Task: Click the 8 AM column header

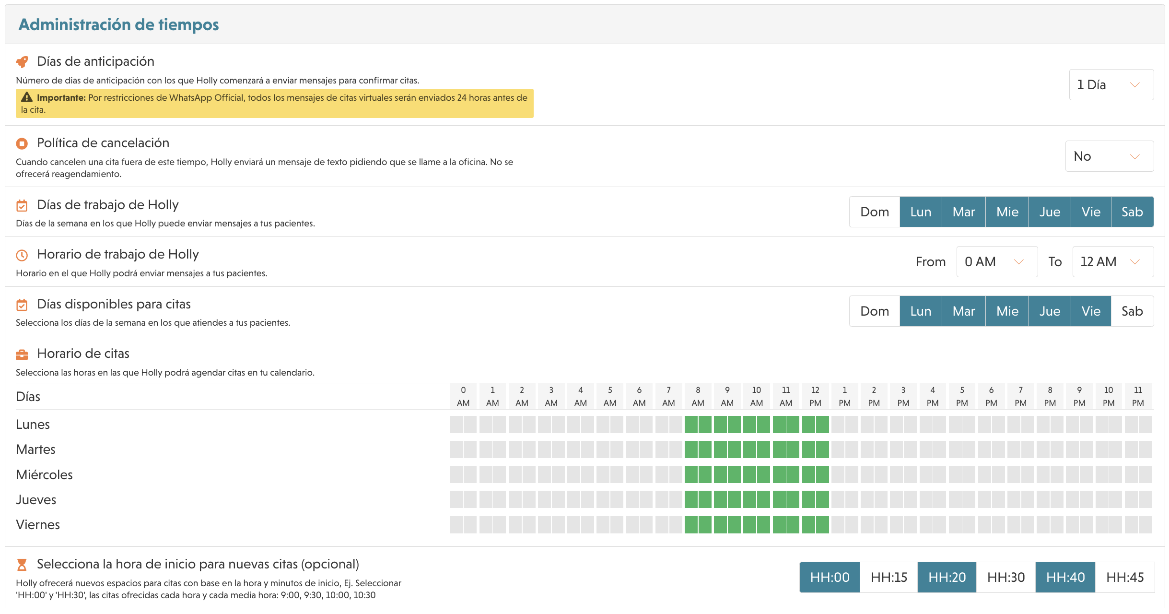Action: click(698, 397)
